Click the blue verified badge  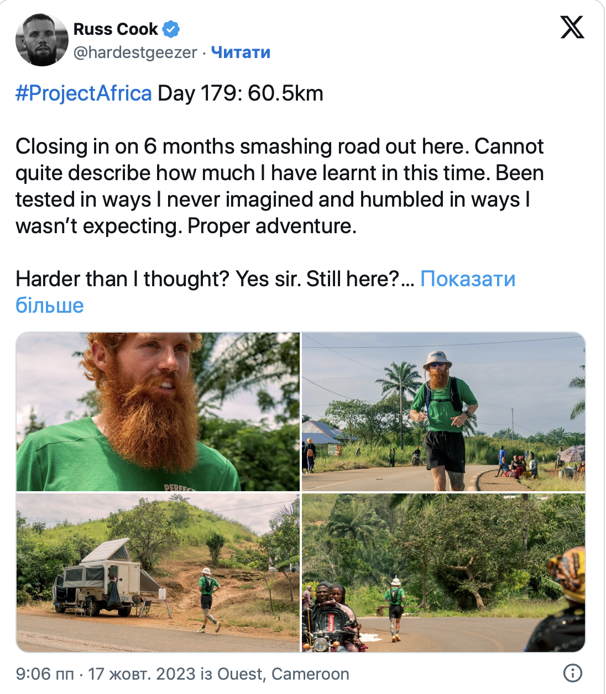(171, 29)
